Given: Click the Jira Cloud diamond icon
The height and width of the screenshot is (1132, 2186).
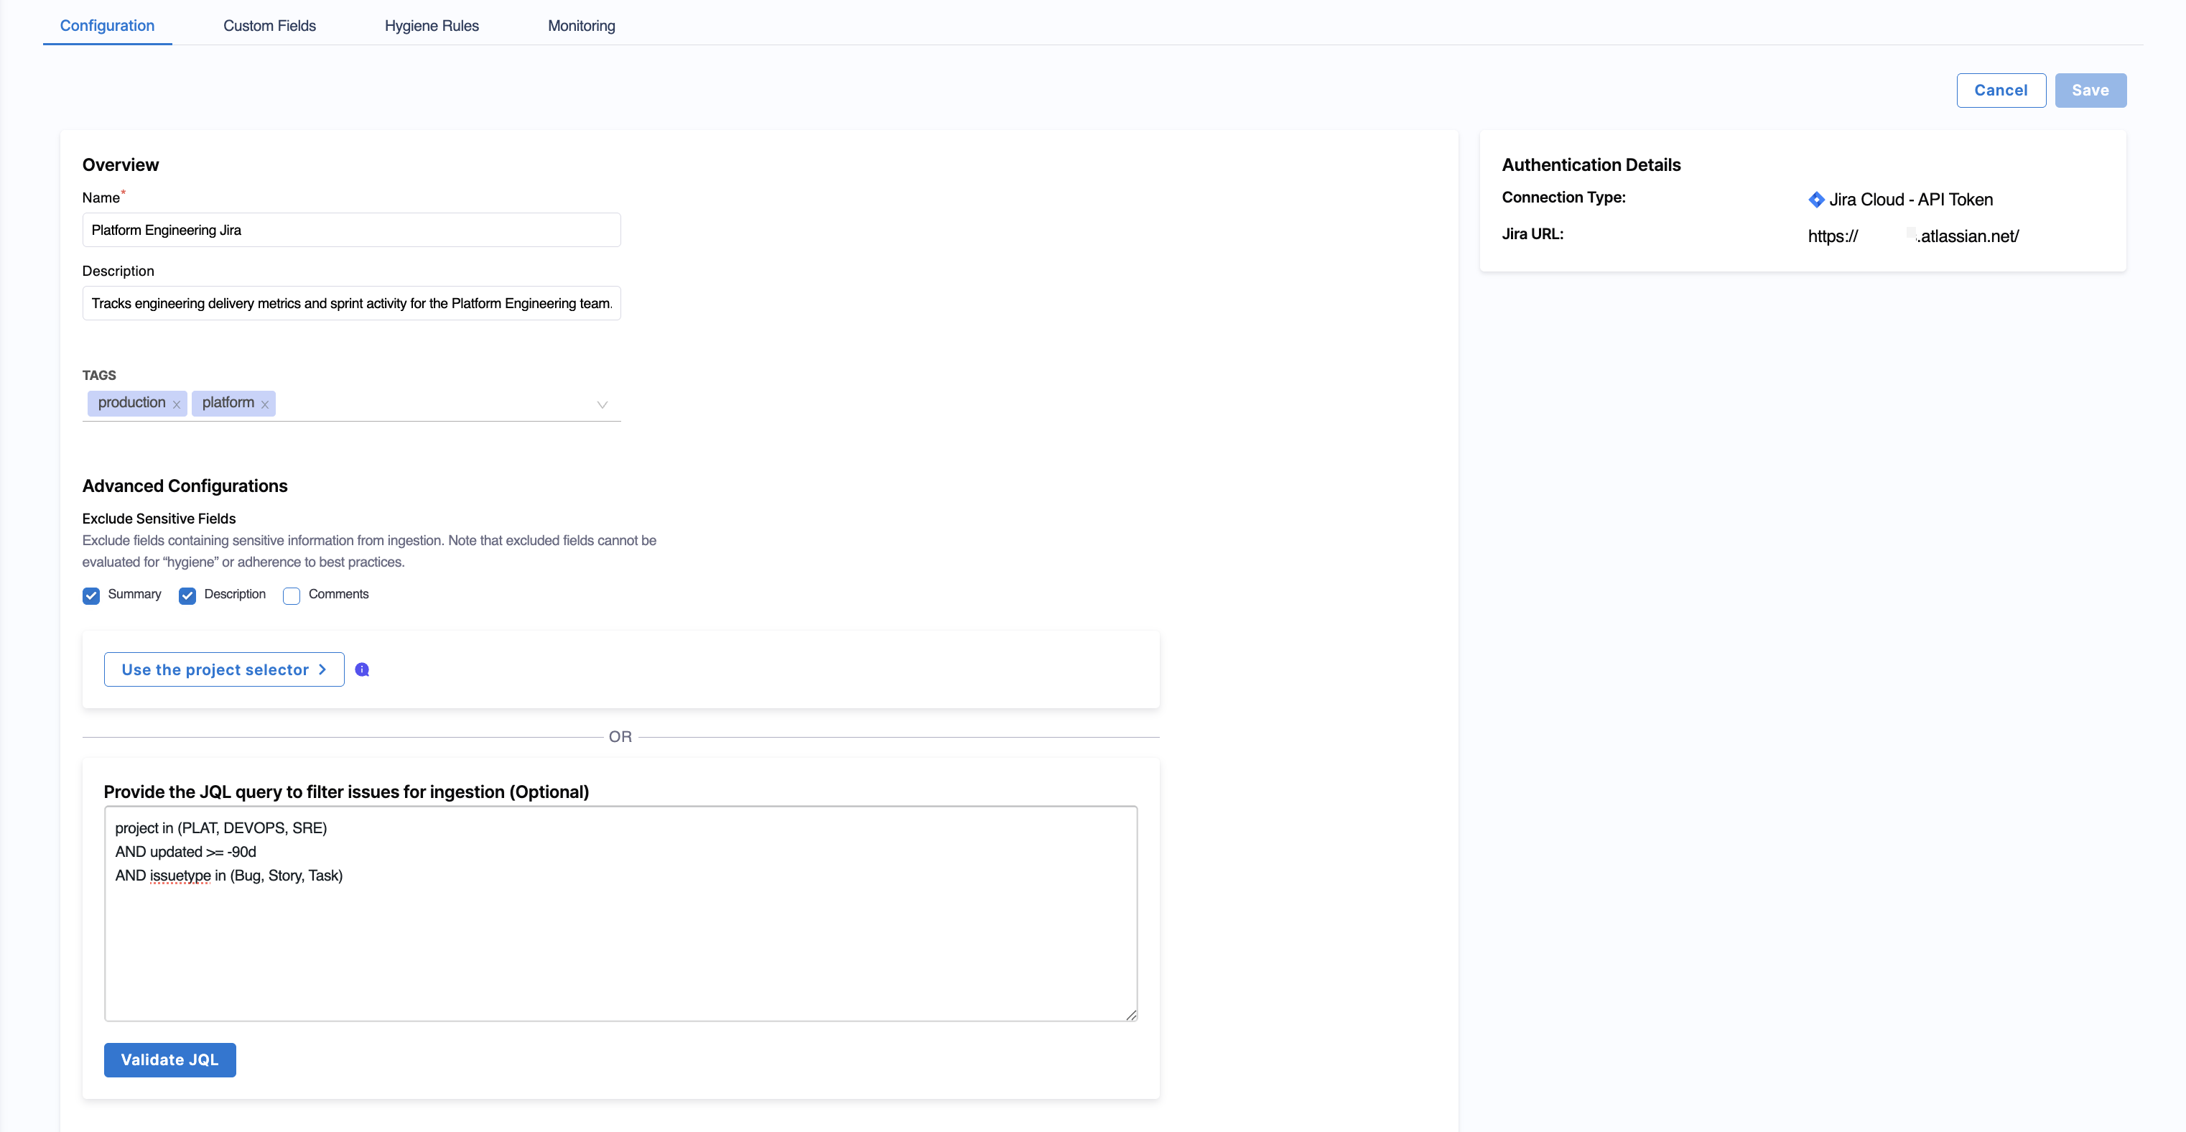Looking at the screenshot, I should [x=1816, y=200].
